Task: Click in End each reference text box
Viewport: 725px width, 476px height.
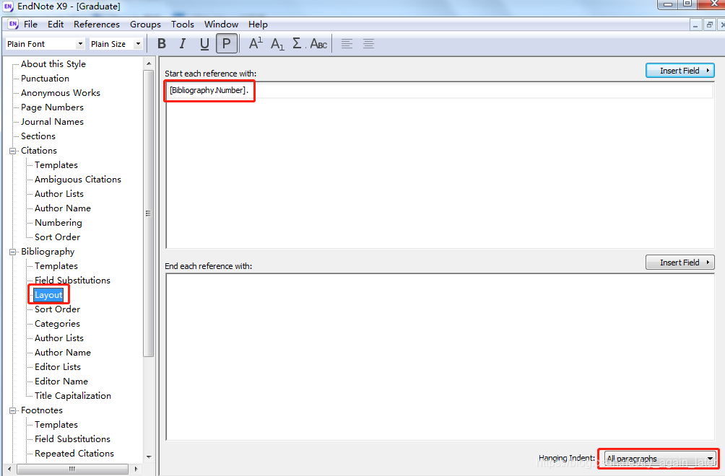Action: (x=440, y=357)
